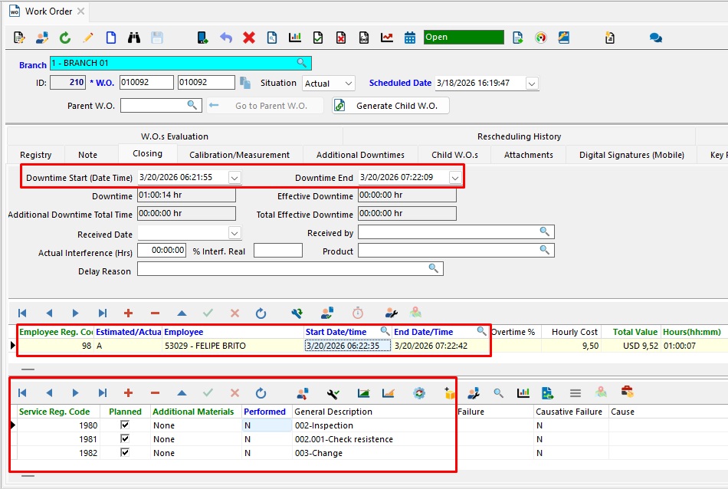Click the Go to Parent W.O. button
Screen dimensions: 728x489
[265, 106]
